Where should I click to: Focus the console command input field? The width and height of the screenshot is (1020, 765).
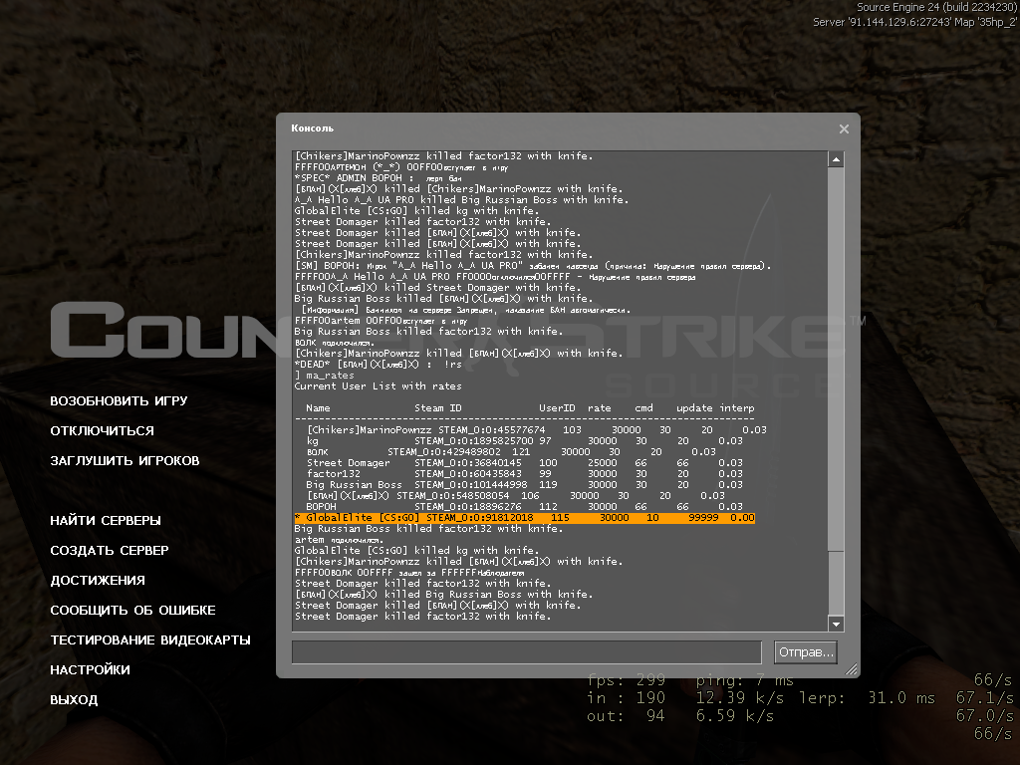coord(526,651)
